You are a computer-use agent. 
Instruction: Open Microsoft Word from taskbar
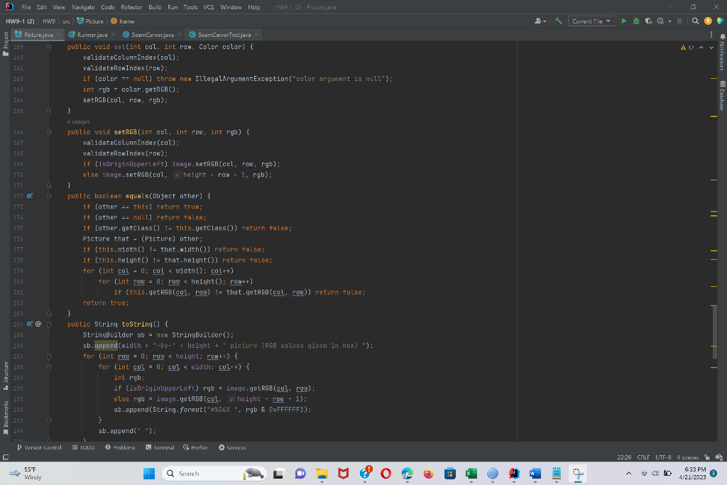point(535,474)
